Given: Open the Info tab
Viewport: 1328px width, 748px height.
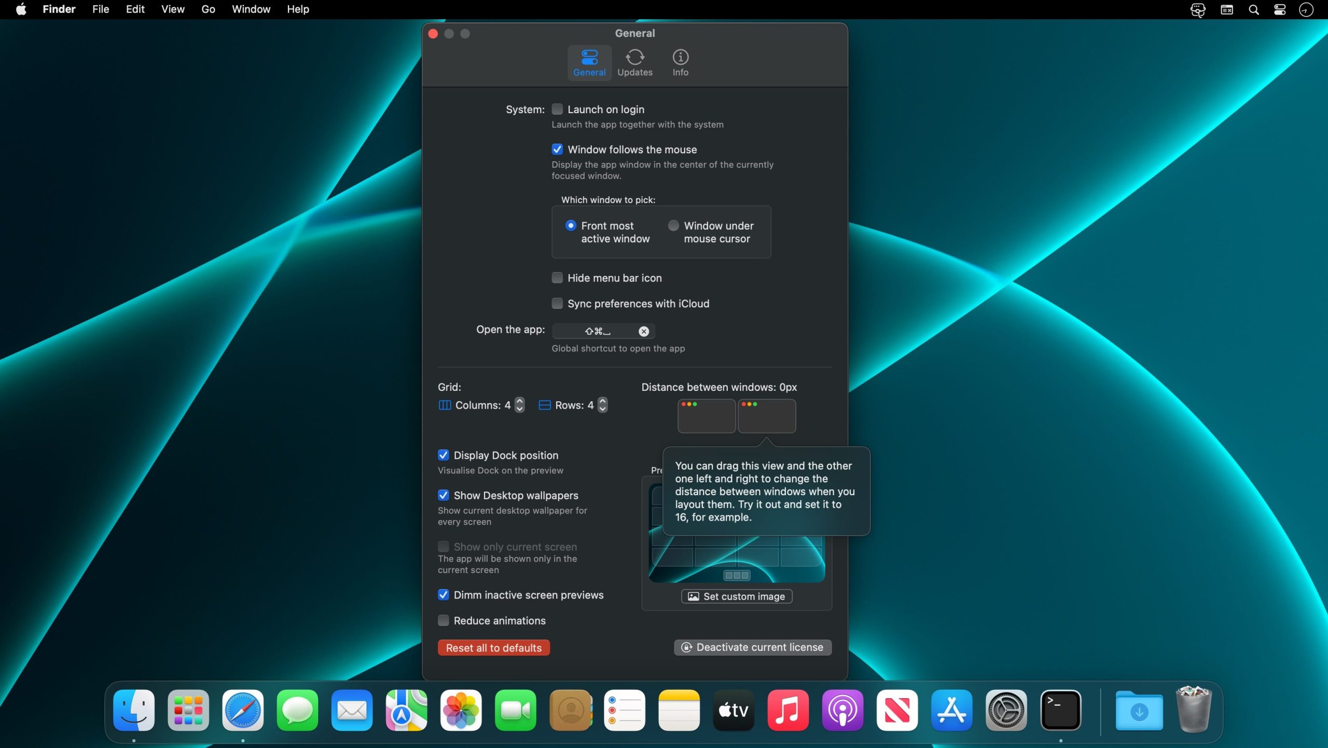Looking at the screenshot, I should pos(680,63).
